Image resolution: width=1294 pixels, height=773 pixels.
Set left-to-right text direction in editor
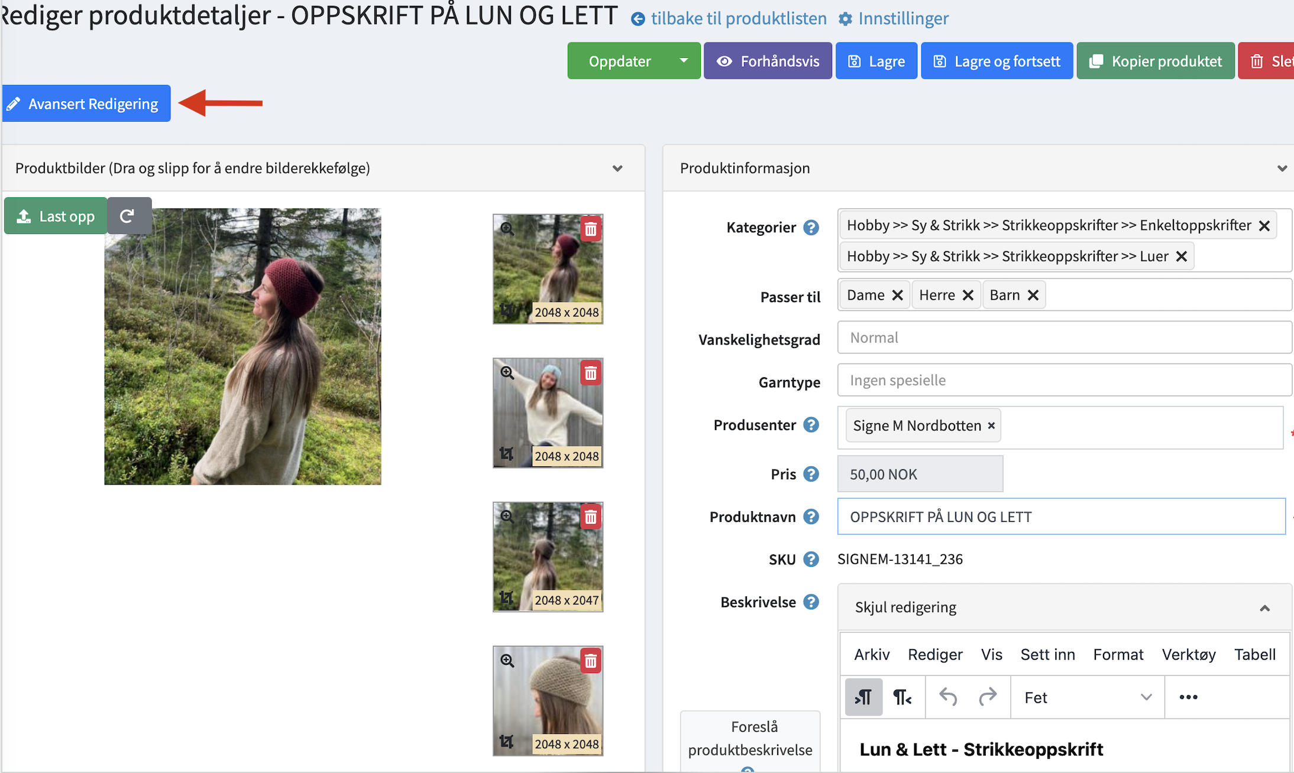click(x=863, y=697)
